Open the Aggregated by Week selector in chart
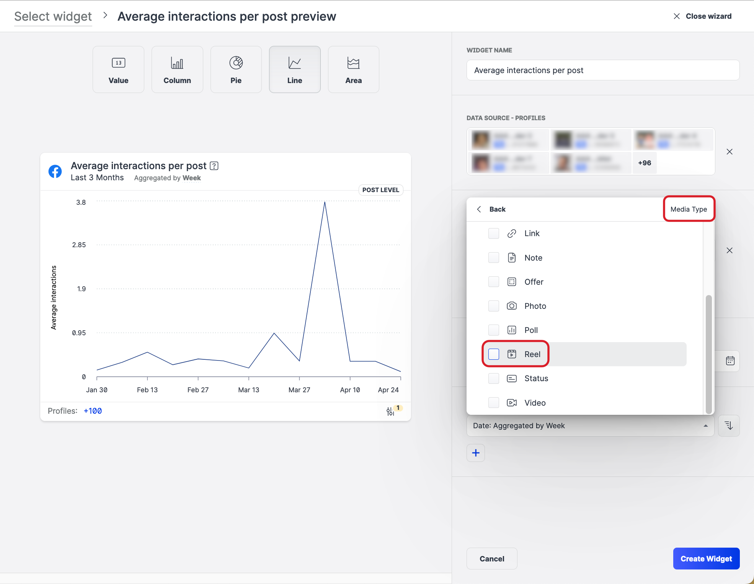The width and height of the screenshot is (754, 584). [x=191, y=178]
